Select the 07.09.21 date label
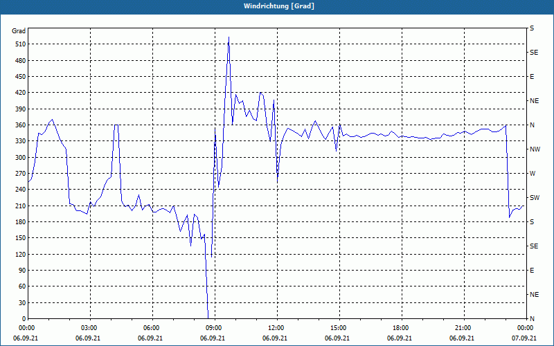The width and height of the screenshot is (554, 346). [x=524, y=338]
